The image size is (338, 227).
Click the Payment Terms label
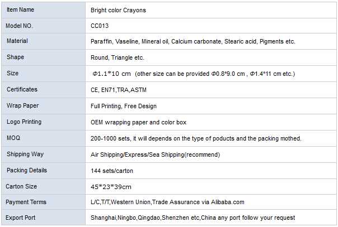(26, 202)
